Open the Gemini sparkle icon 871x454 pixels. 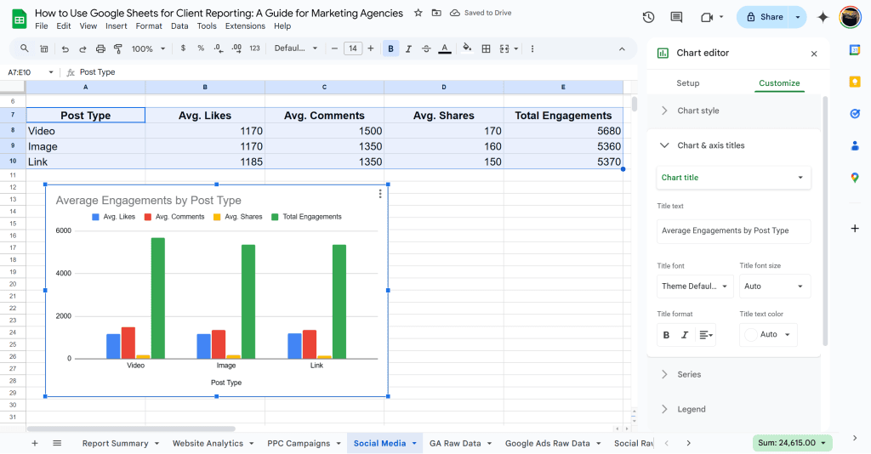click(823, 17)
